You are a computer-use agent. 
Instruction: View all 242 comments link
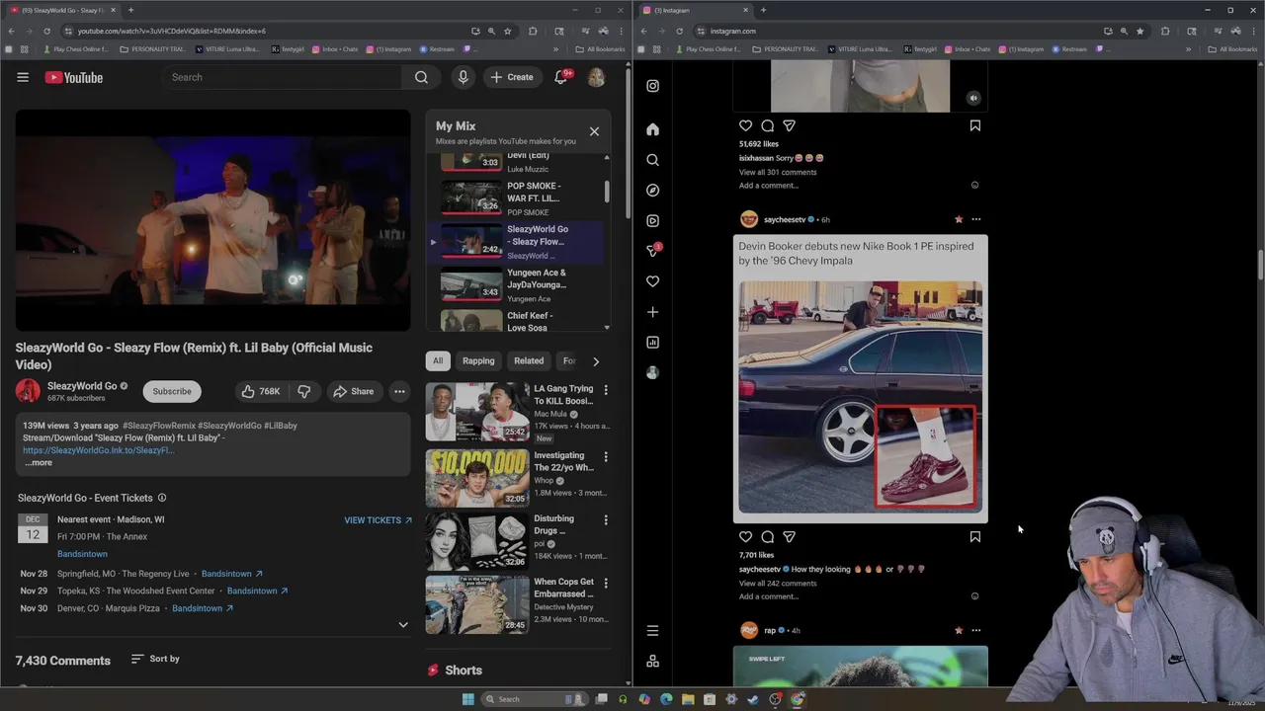[x=778, y=584]
